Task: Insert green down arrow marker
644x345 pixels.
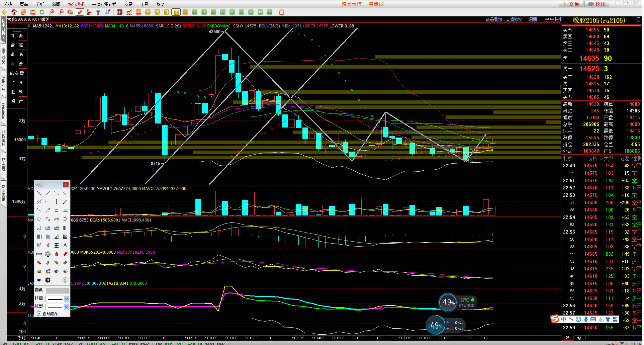Action: [x=48, y=263]
